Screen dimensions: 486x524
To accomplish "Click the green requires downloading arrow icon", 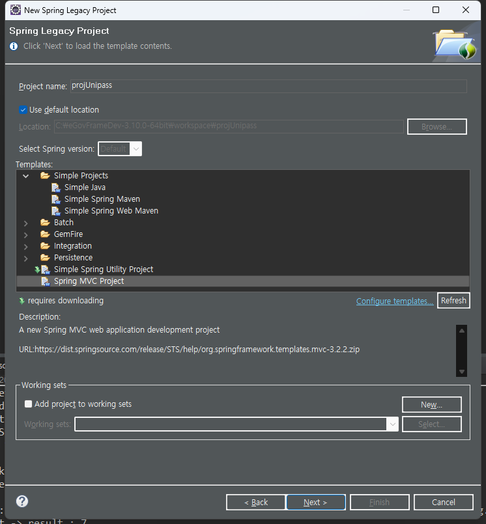I will pyautogui.click(x=22, y=301).
